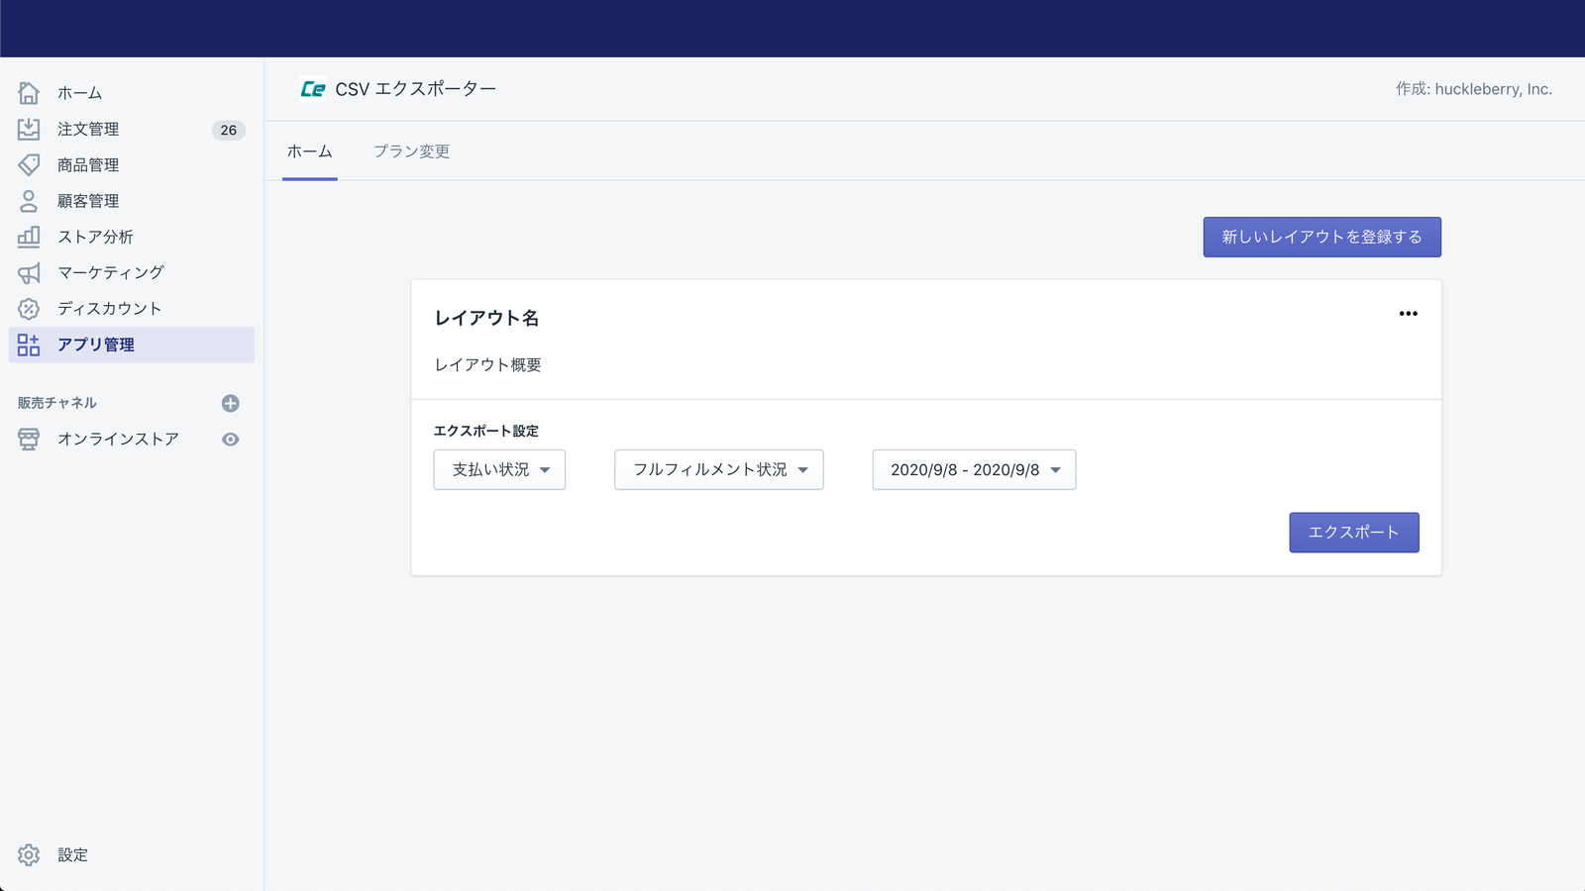Open the layout card three-dot menu

click(1408, 314)
